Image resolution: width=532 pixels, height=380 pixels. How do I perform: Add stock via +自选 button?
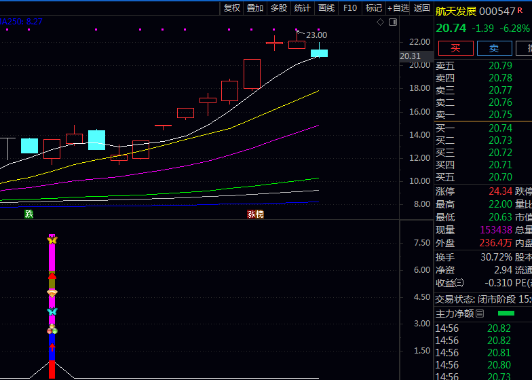click(398, 8)
